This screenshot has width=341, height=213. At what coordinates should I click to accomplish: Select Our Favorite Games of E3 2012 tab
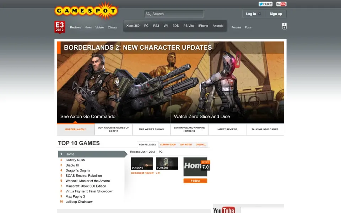(x=113, y=129)
